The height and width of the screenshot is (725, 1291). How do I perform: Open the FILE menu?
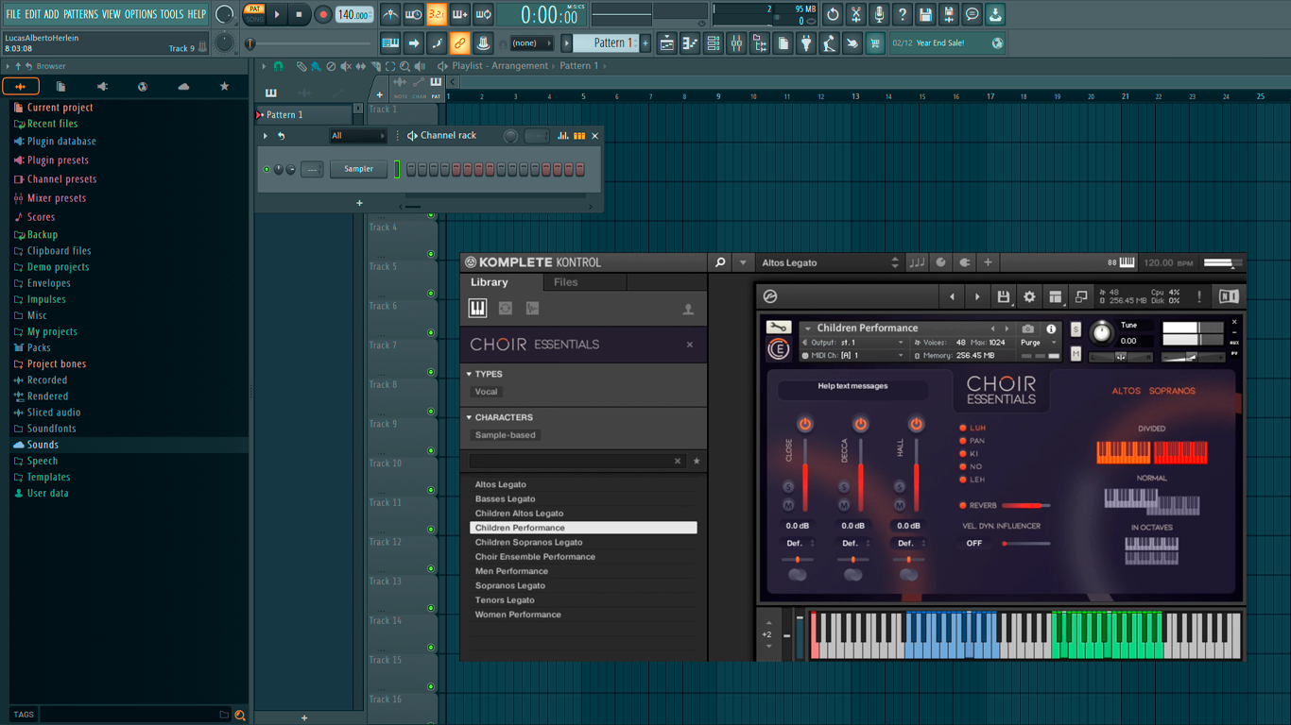(13, 14)
